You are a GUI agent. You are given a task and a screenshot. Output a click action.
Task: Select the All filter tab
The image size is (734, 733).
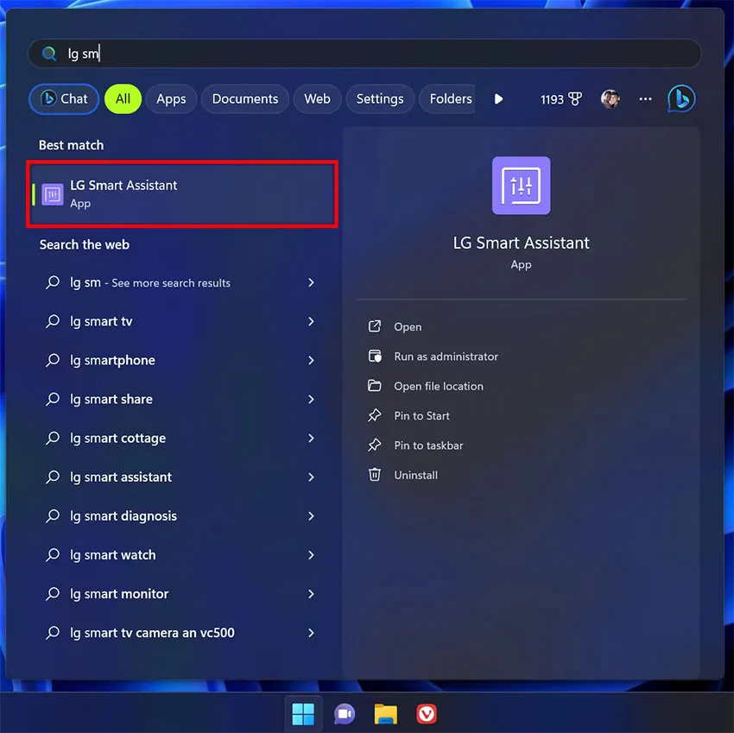[123, 98]
